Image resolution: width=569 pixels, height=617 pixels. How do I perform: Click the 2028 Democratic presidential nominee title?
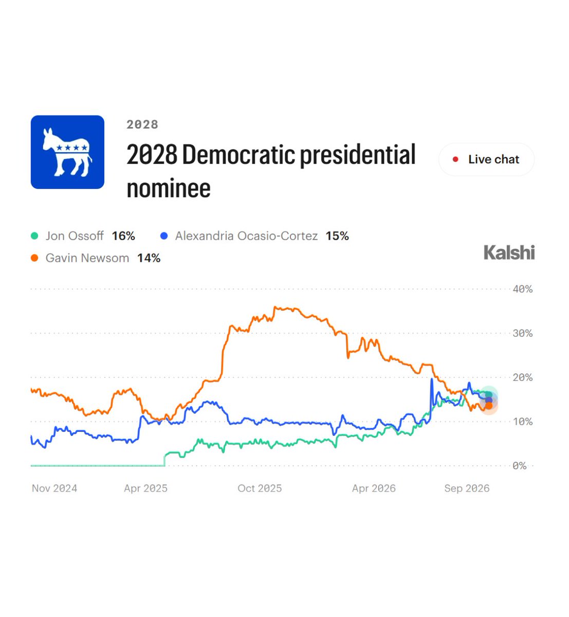(x=271, y=171)
